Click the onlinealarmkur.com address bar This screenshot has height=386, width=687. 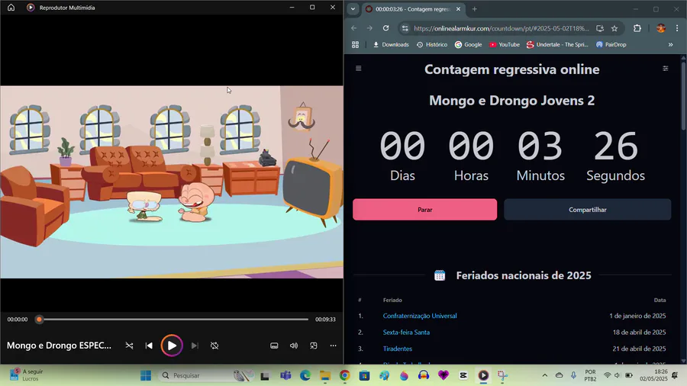click(502, 28)
